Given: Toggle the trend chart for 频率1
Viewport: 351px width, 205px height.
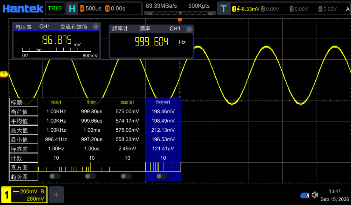Looking at the screenshot, I should point(55,176).
